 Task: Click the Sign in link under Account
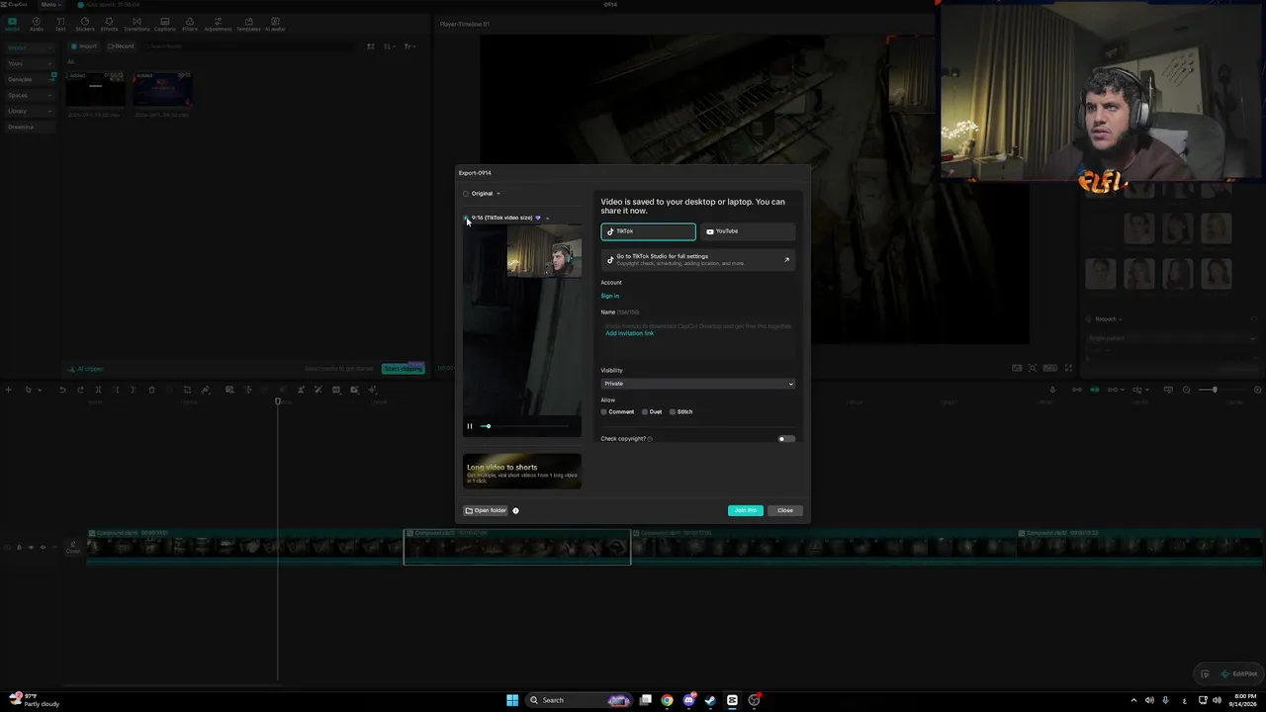tap(609, 296)
